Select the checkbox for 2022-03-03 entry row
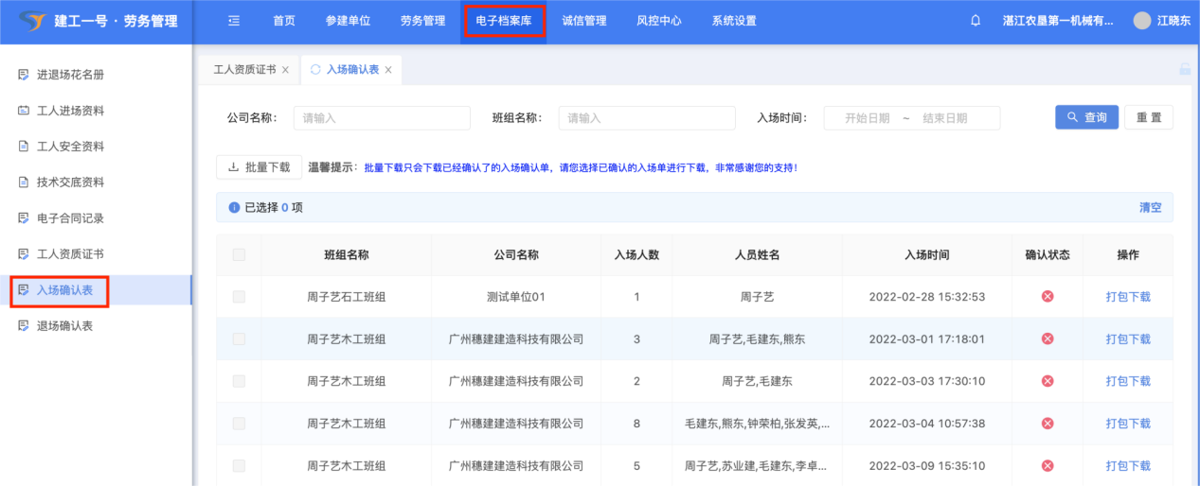The height and width of the screenshot is (486, 1200). point(239,381)
